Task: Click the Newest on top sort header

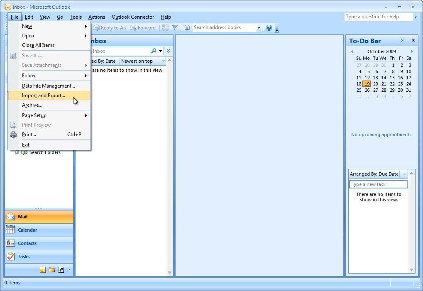Action: click(x=142, y=61)
